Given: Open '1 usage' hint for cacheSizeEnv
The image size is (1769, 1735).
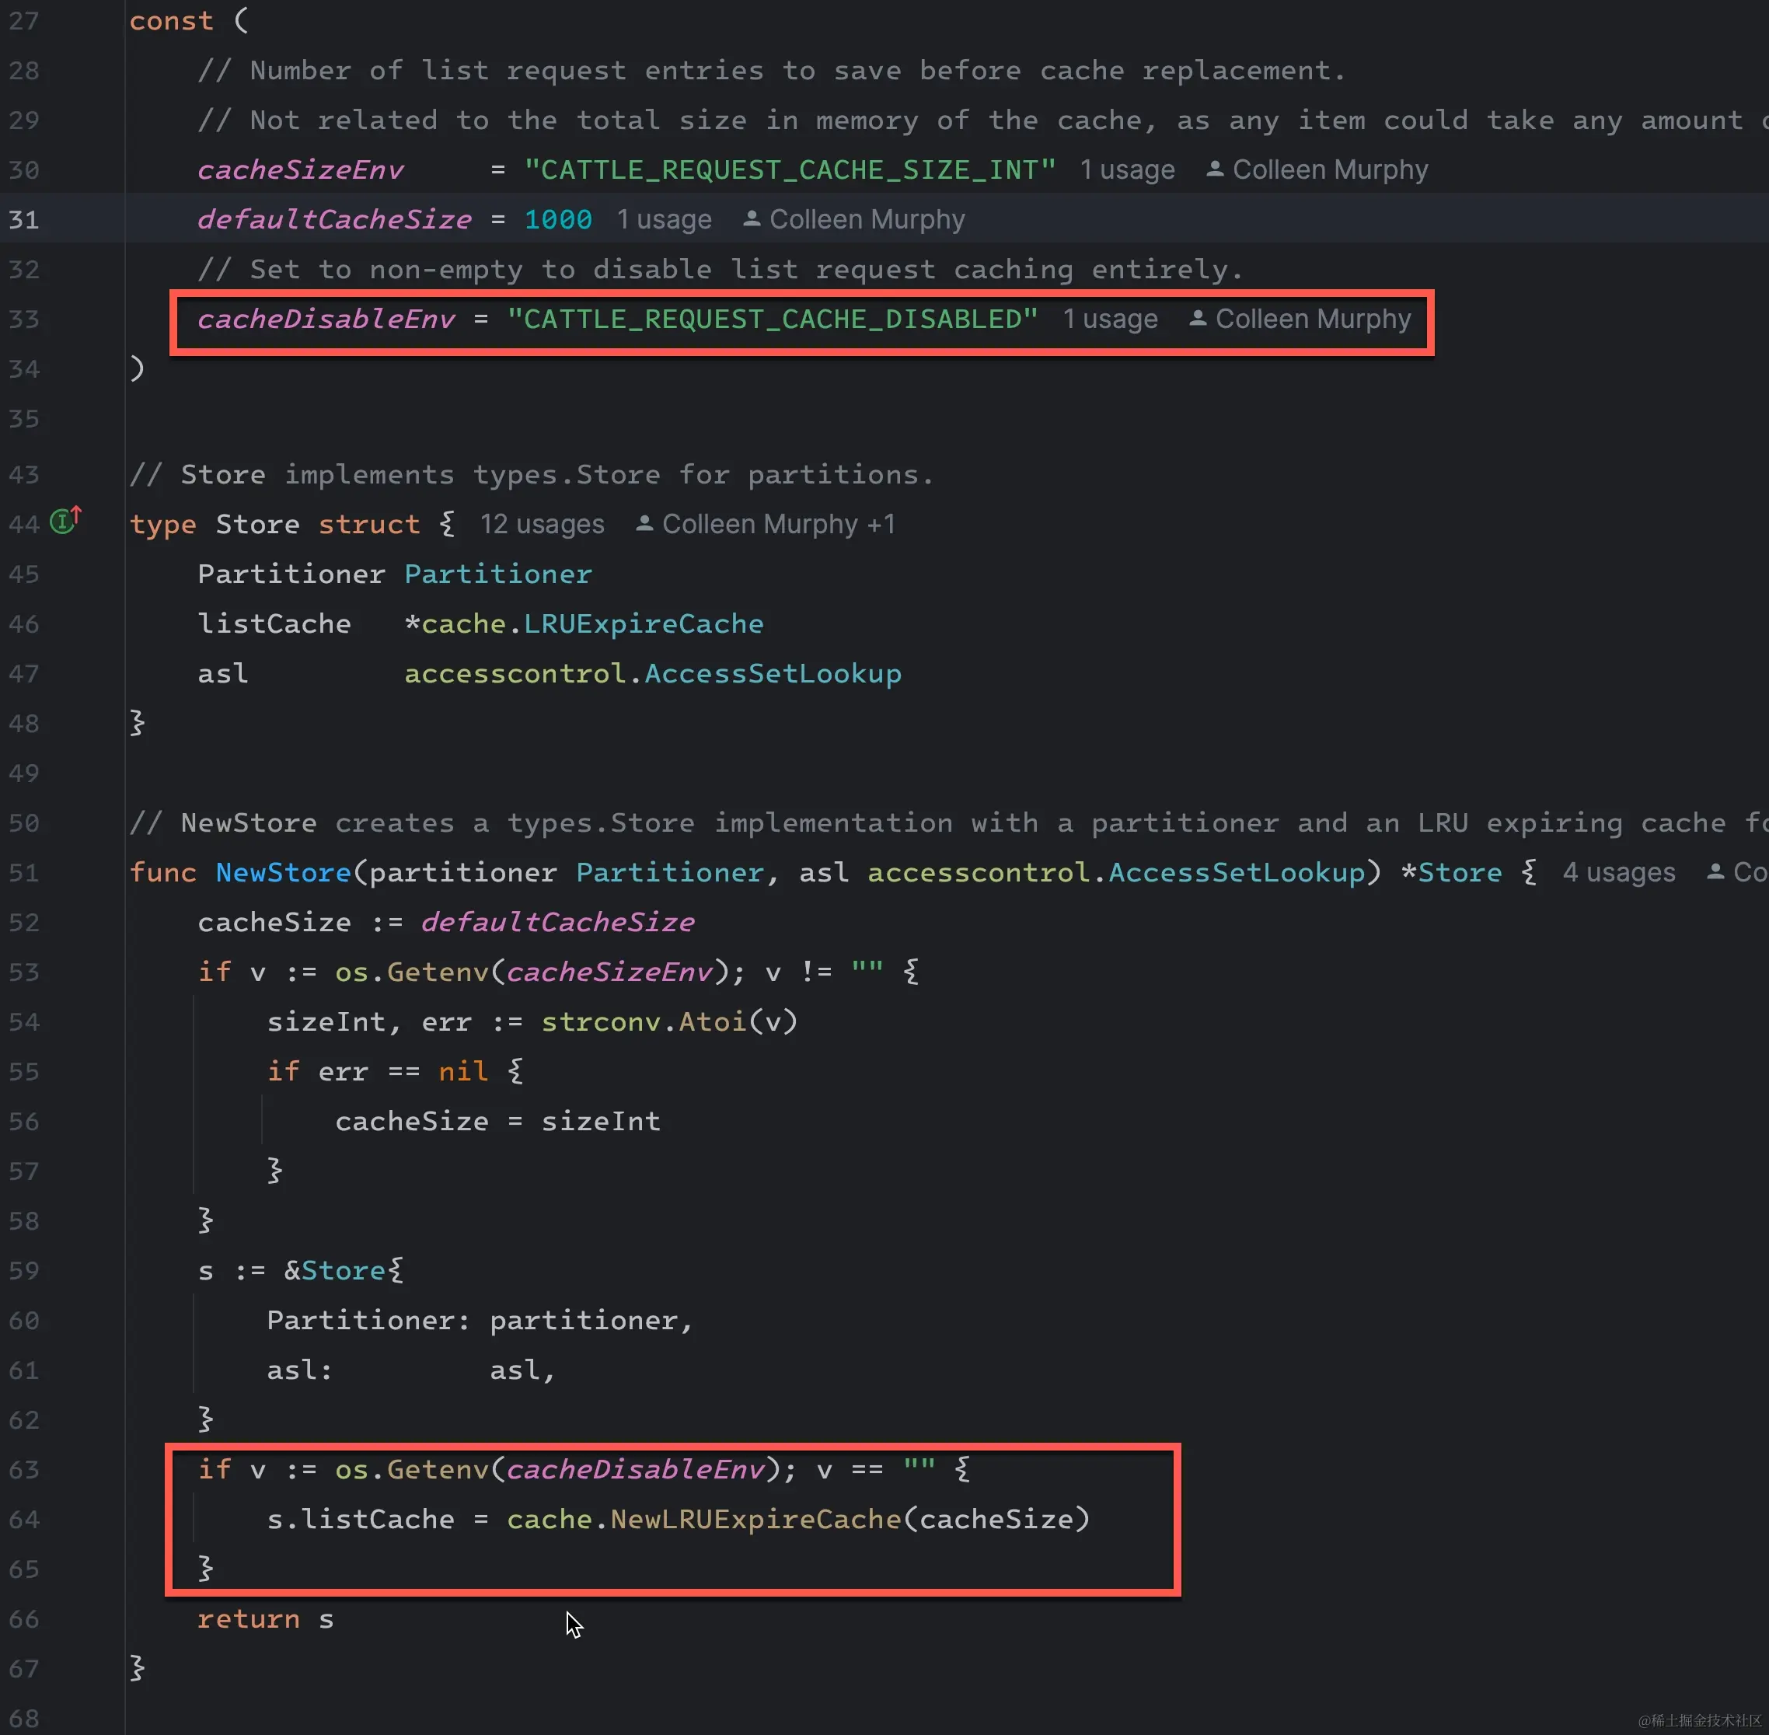Looking at the screenshot, I should click(1127, 170).
